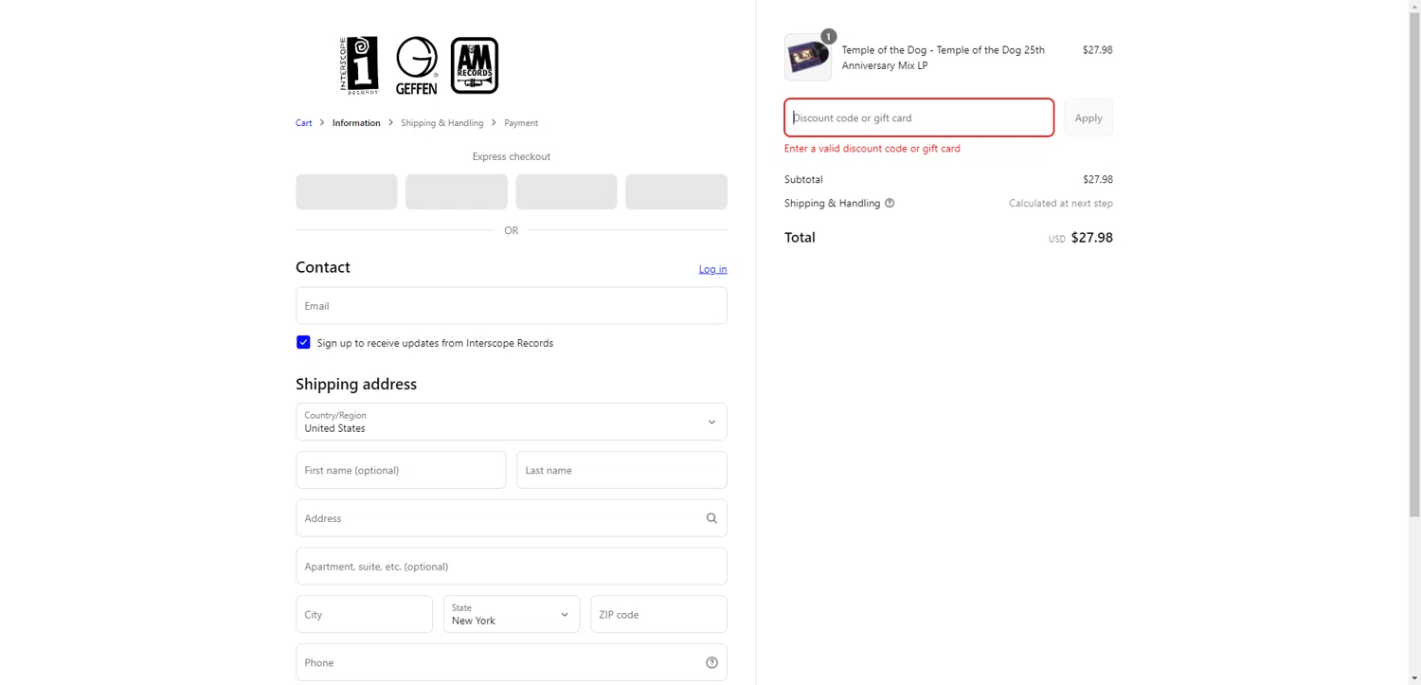The width and height of the screenshot is (1421, 685).
Task: Select the Shipping & Handling breadcrumb step
Action: tap(441, 123)
